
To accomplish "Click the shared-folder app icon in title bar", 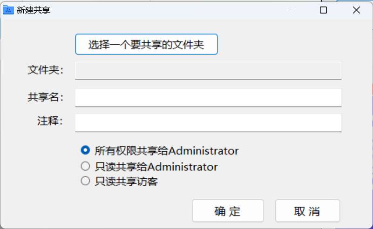I will tap(8, 10).
